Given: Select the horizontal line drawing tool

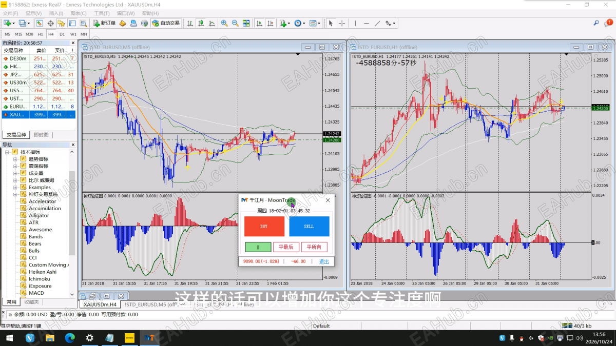Looking at the screenshot, I should 367,23.
